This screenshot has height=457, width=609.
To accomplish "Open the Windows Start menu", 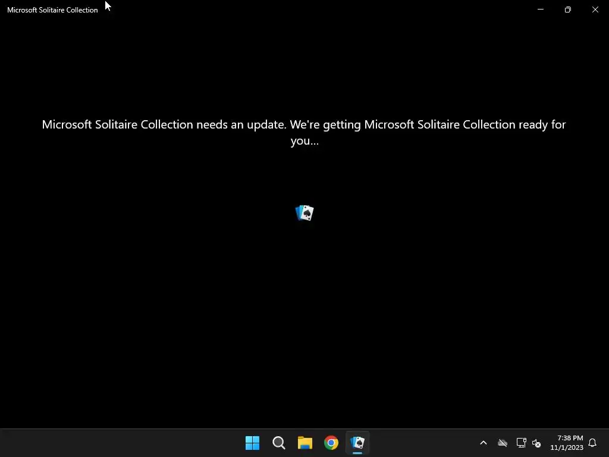I will (x=252, y=443).
